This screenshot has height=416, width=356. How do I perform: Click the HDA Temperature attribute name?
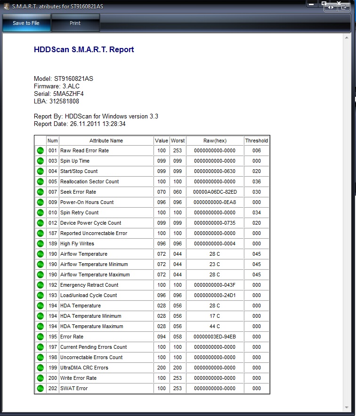(81, 306)
